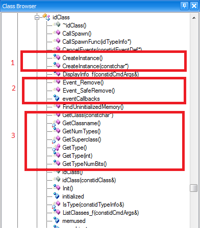The image size is (200, 228).
Task: Click the initialized variable icon
Action: (57, 196)
